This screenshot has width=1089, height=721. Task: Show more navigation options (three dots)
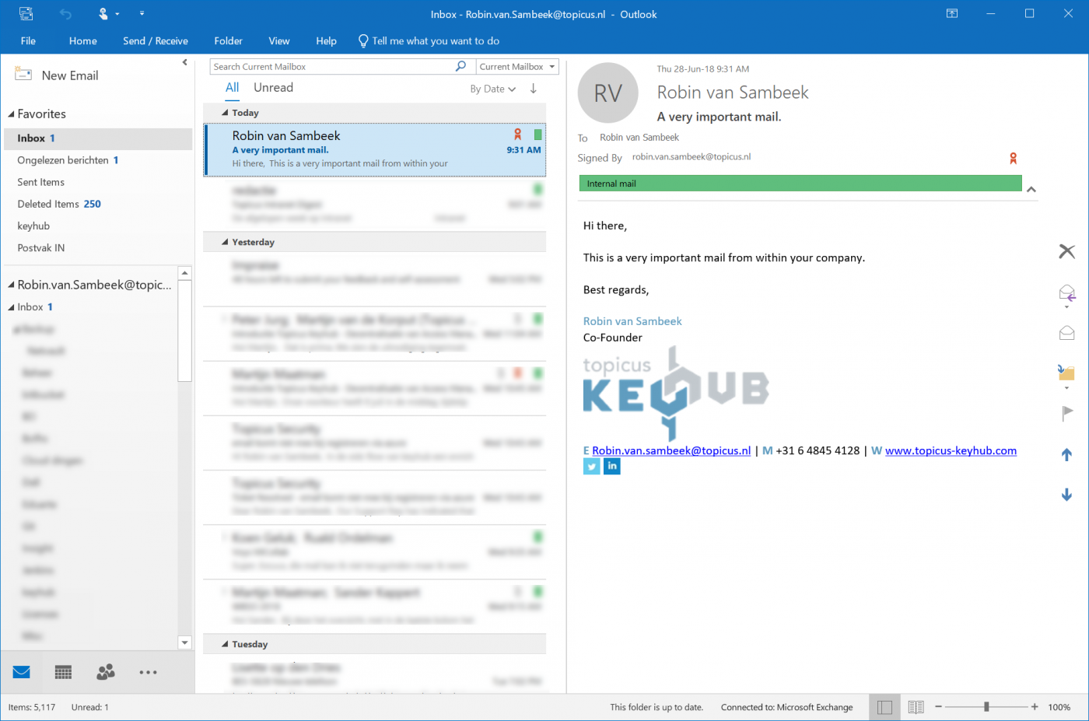point(148,672)
